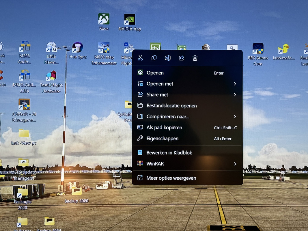Screen dimensions: 308x231
Task: Select the Backup 2024 folder
Action: click(x=49, y=223)
